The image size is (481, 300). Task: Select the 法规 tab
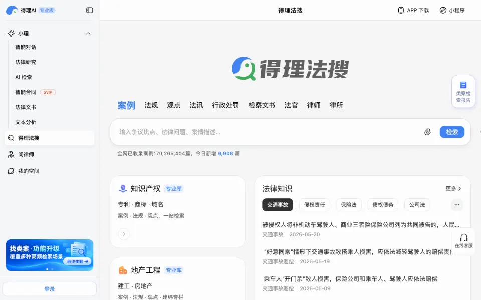(x=151, y=105)
